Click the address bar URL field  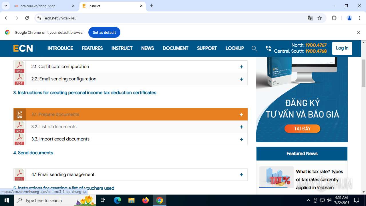[x=172, y=18]
